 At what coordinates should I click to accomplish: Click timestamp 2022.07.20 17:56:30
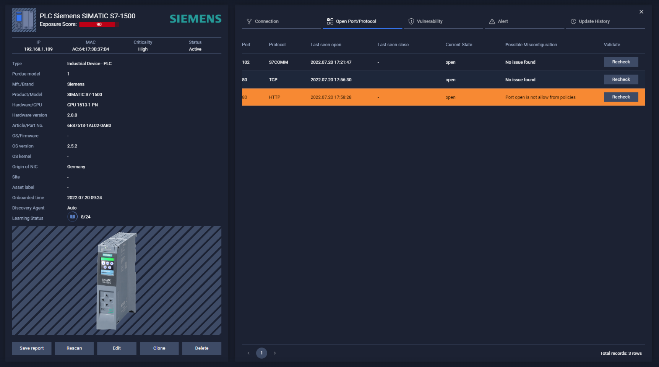pos(331,80)
